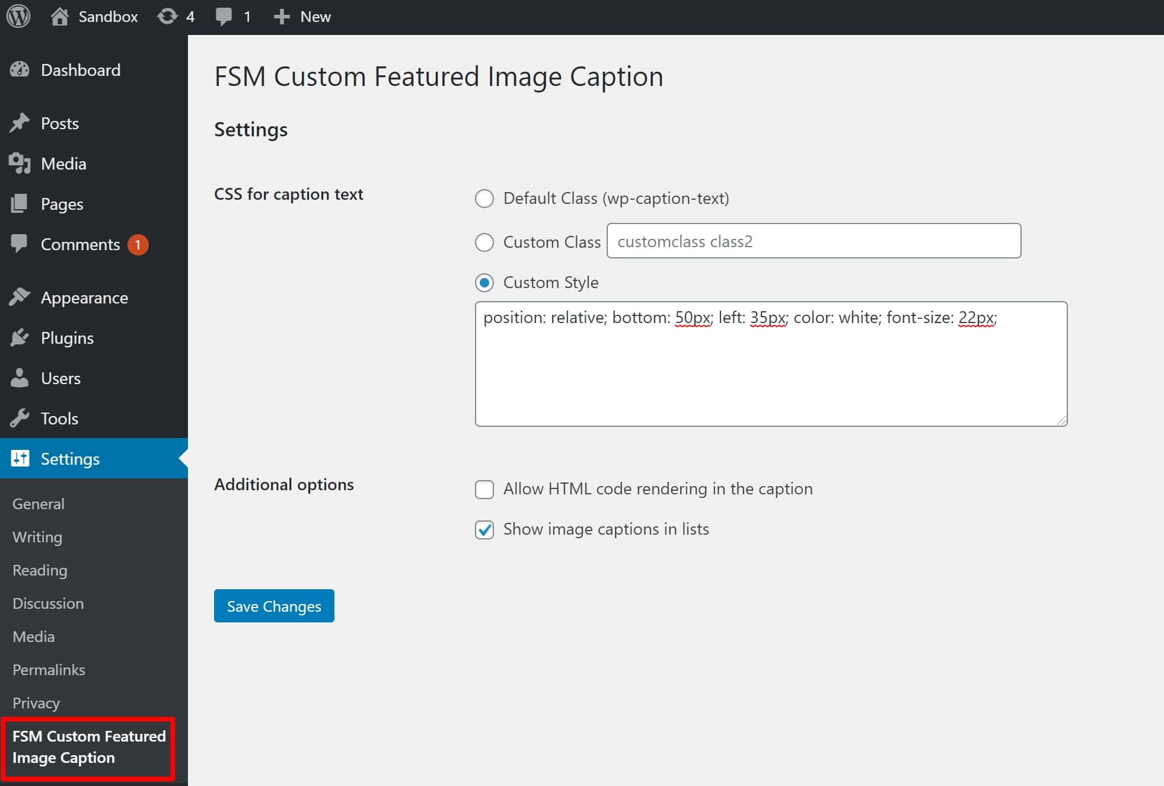Open the Settings submenu
1164x786 pixels.
pos(68,458)
